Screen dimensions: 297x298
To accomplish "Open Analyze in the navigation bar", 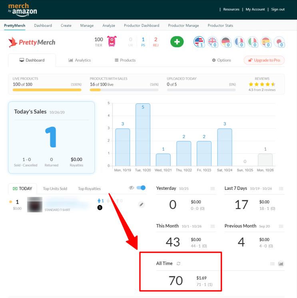I will point(109,26).
